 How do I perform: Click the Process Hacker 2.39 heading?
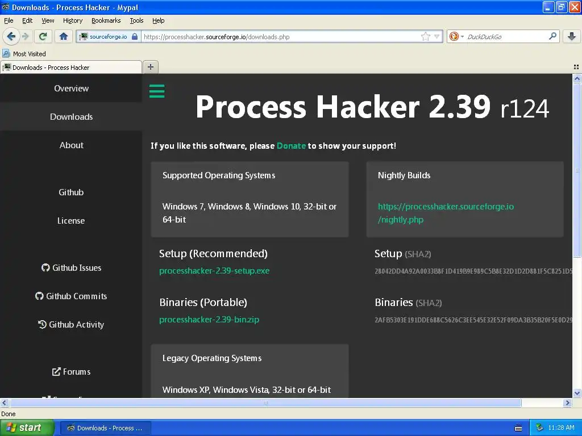click(372, 107)
